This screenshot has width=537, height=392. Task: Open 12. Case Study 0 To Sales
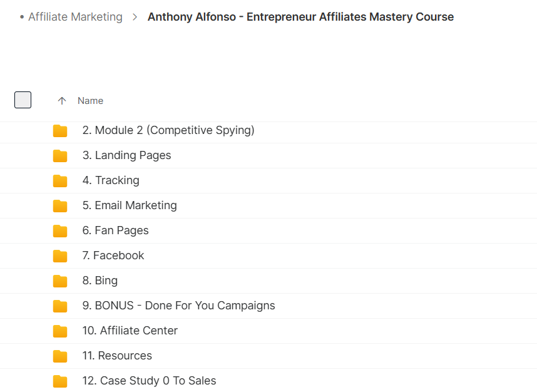(149, 380)
